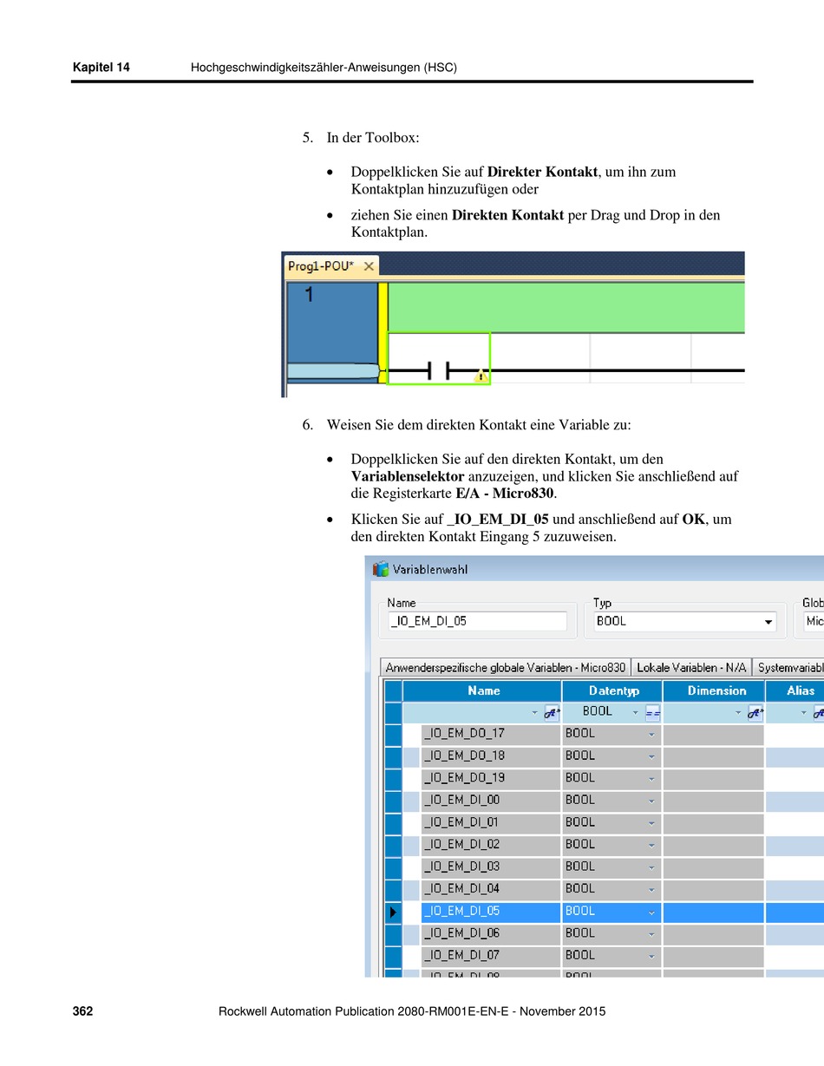The height and width of the screenshot is (1066, 824).
Task: Open the Dimension column filter dropdown arrow
Action: [x=739, y=713]
